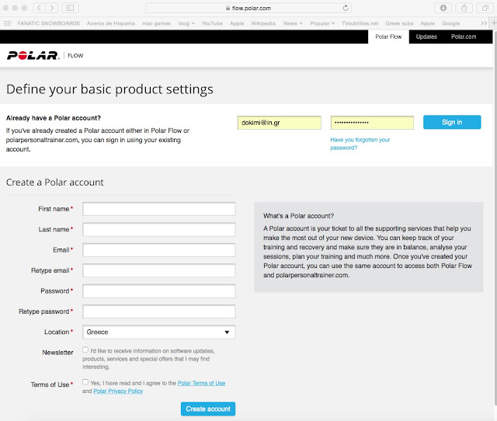The height and width of the screenshot is (421, 497).
Task: Click the page's vertical scrollbar
Action: point(495,219)
